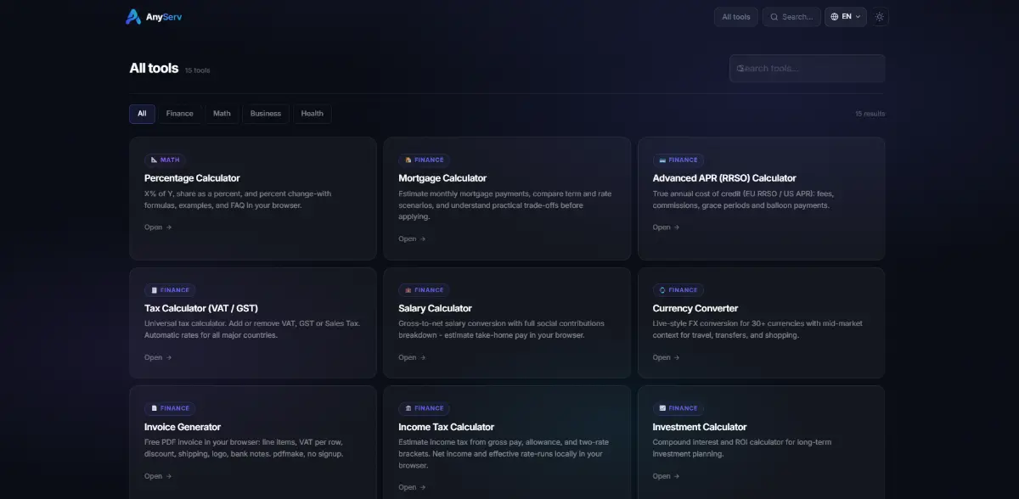Open the Salary Calculator via Open link
The image size is (1019, 499).
point(412,357)
